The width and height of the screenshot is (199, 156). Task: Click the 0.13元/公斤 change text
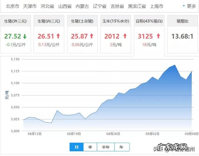coord(49,45)
